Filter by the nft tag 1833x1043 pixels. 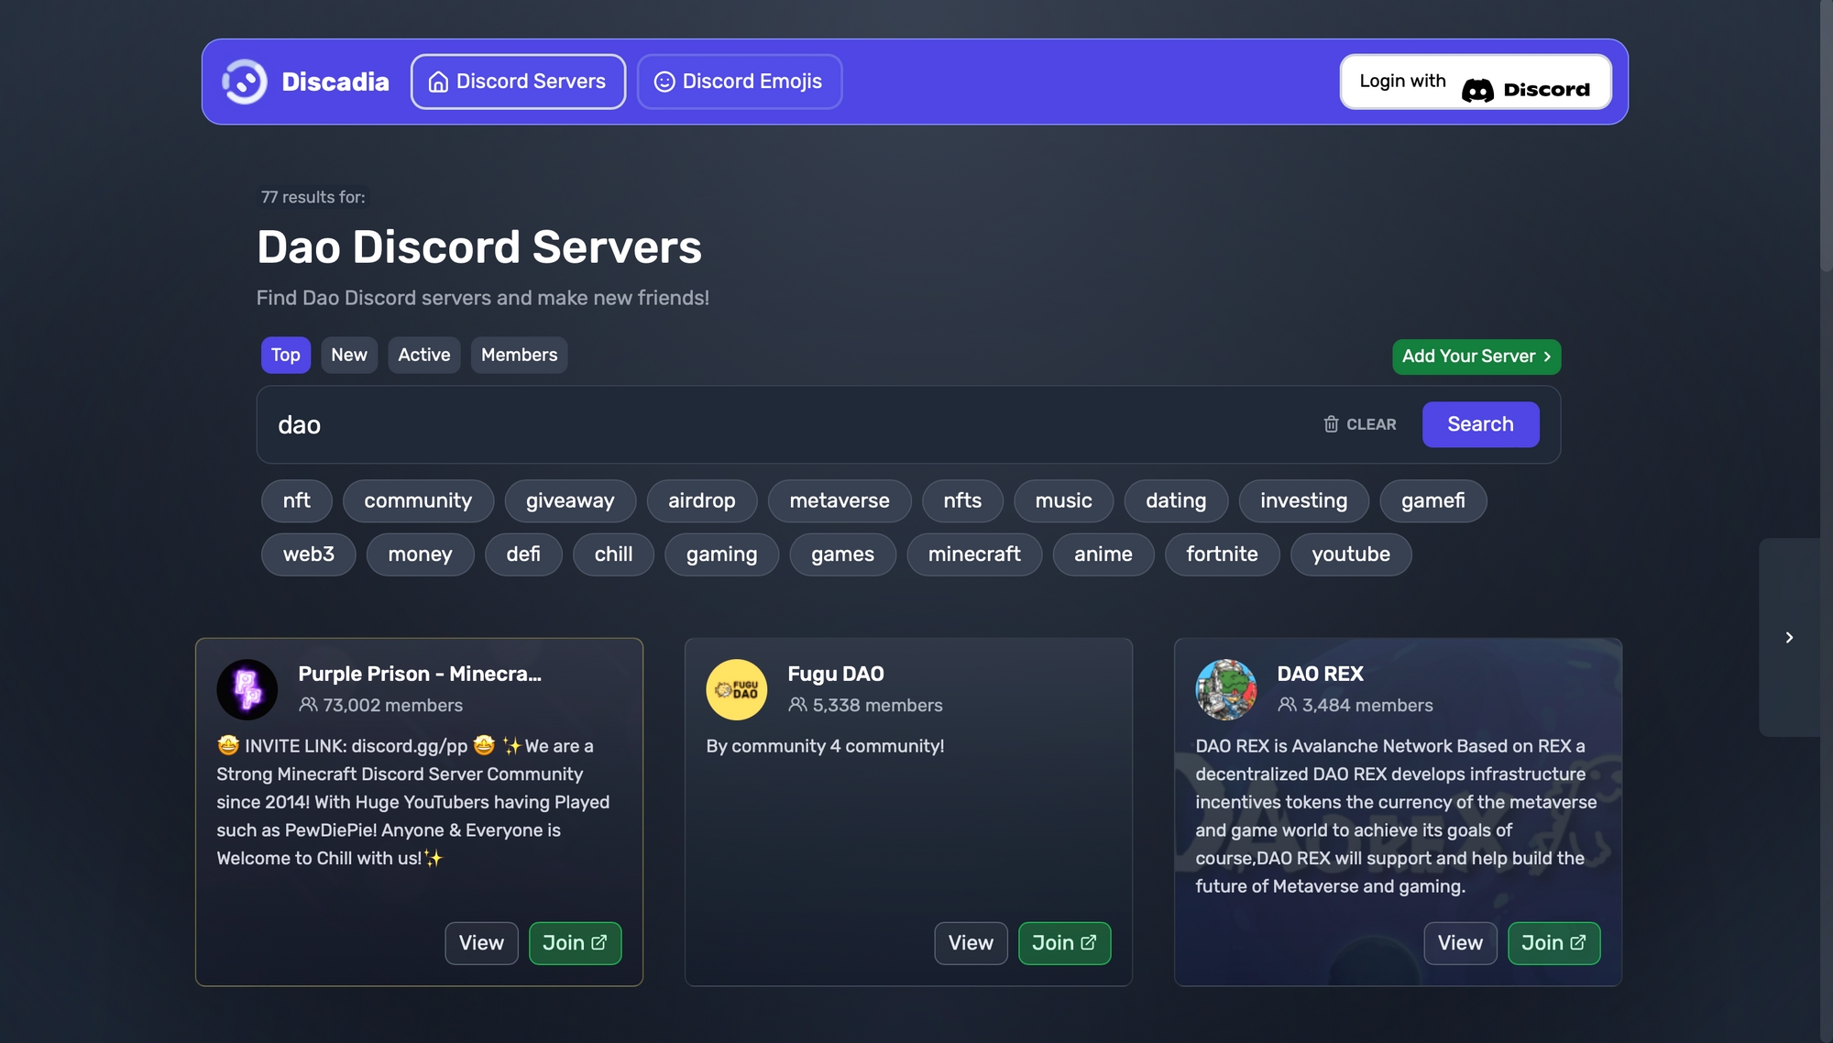pyautogui.click(x=297, y=500)
